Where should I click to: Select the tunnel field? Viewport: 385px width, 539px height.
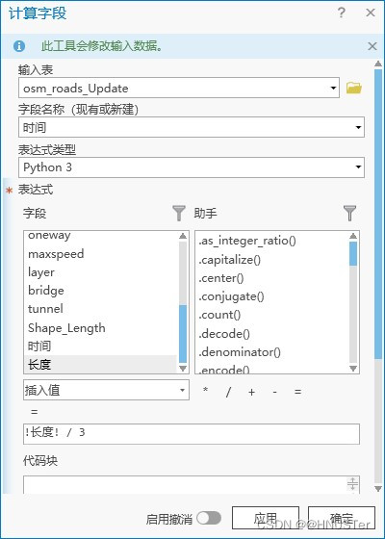[x=46, y=309]
